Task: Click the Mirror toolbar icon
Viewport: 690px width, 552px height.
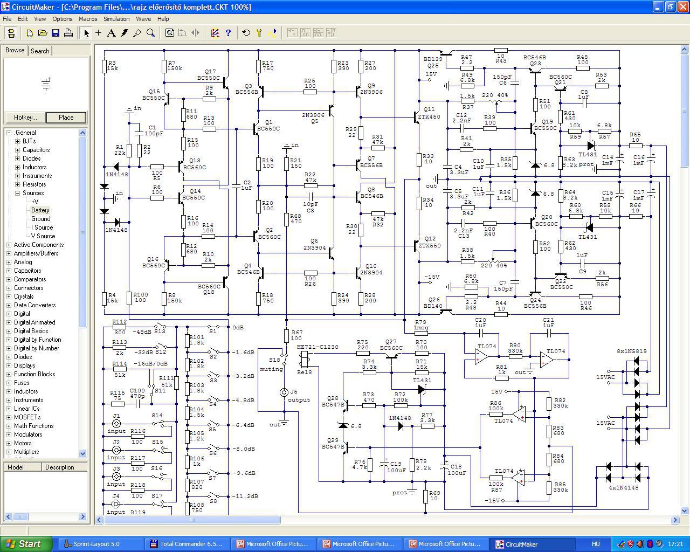Action: point(196,33)
